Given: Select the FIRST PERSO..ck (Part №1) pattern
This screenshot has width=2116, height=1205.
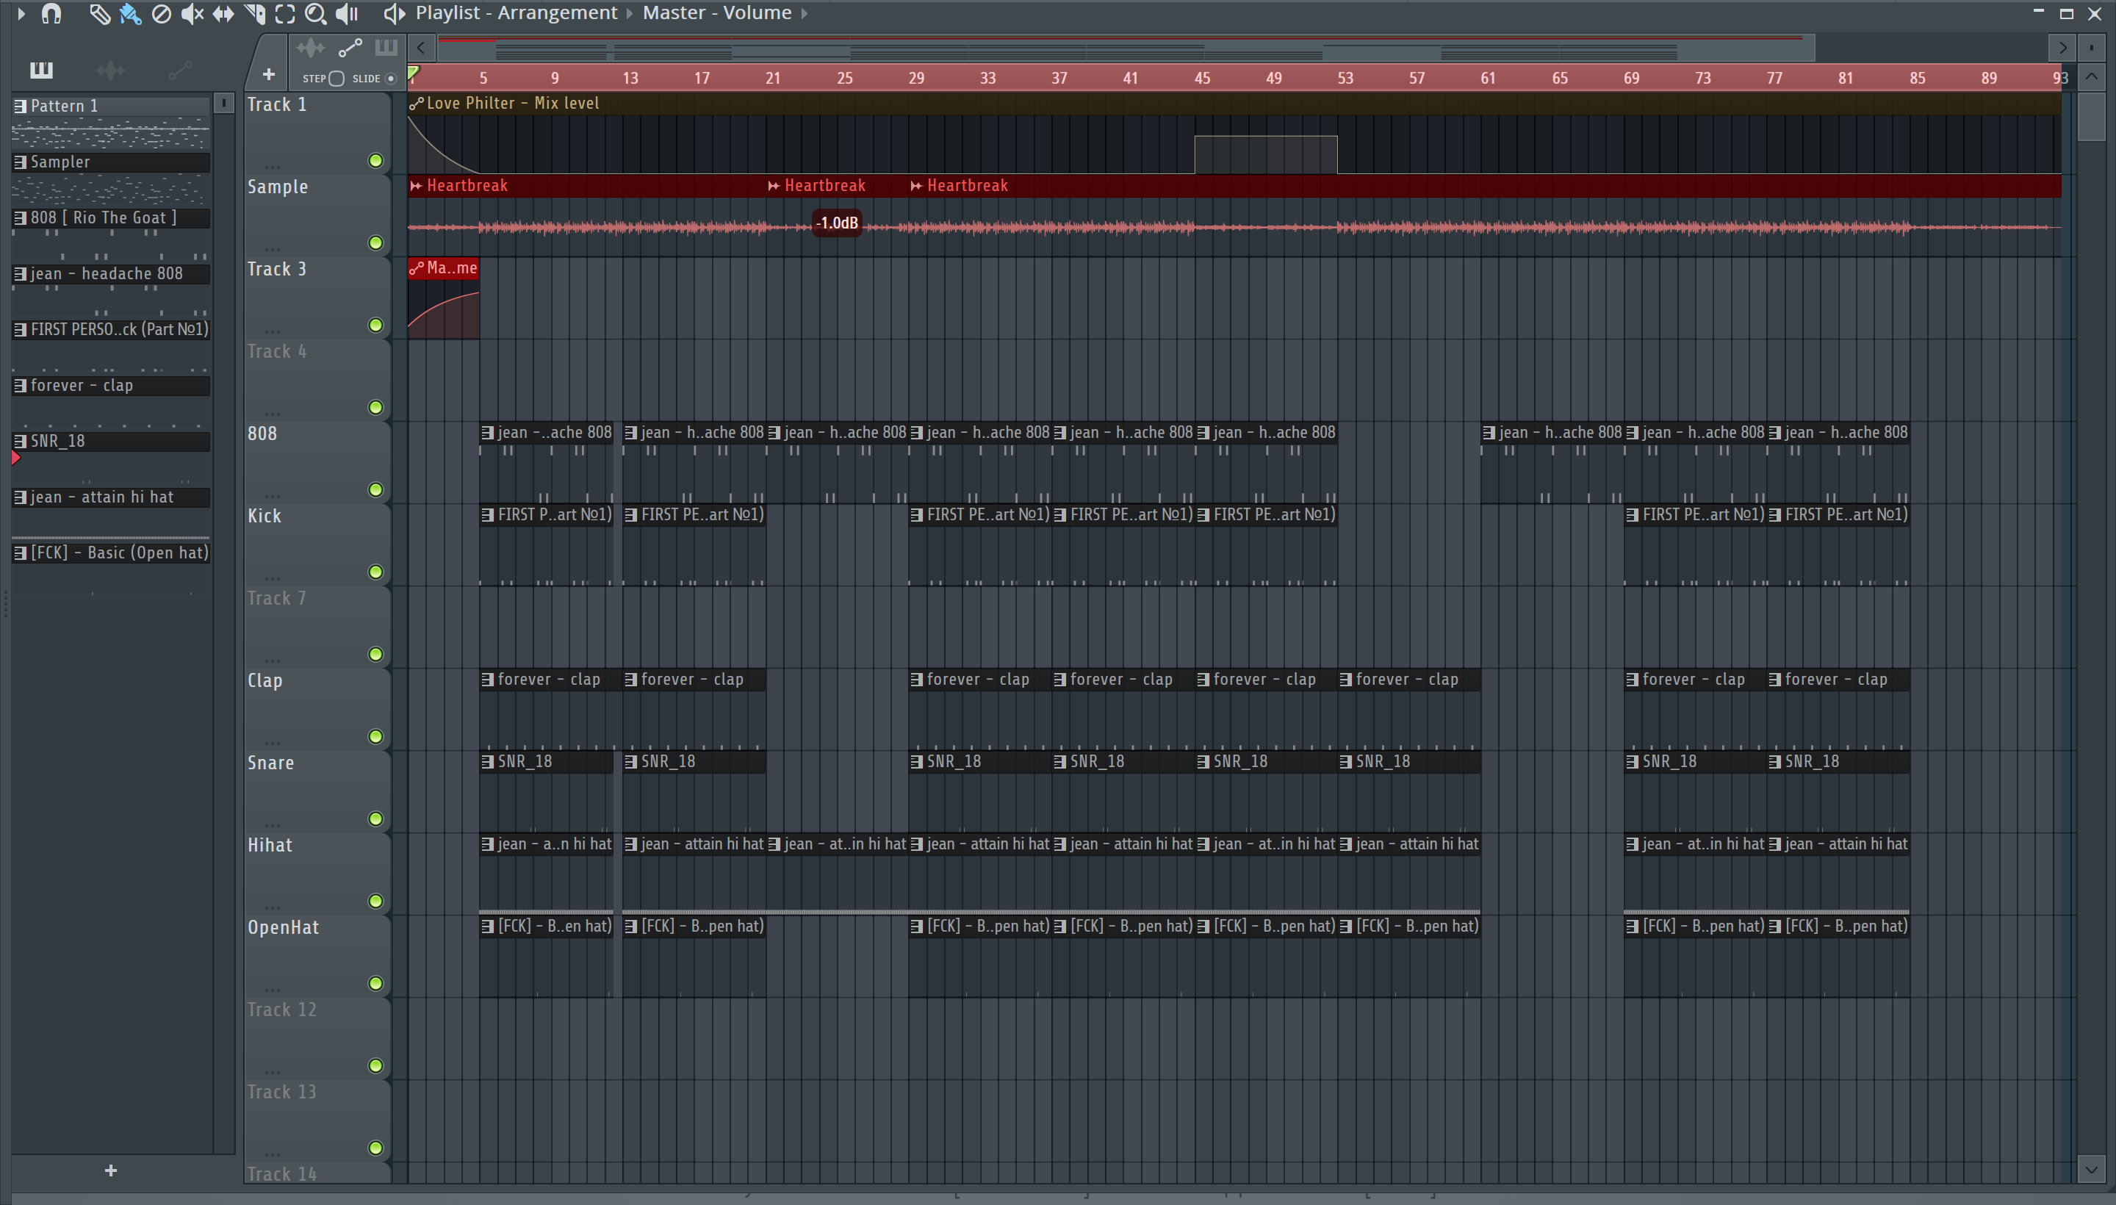Looking at the screenshot, I should coord(111,329).
